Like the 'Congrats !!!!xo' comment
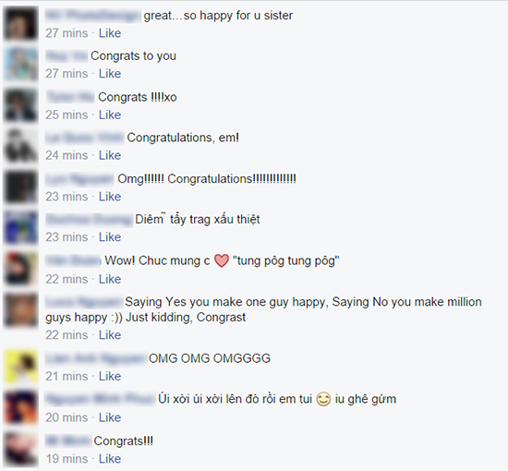Image resolution: width=508 pixels, height=471 pixels. coord(110,115)
